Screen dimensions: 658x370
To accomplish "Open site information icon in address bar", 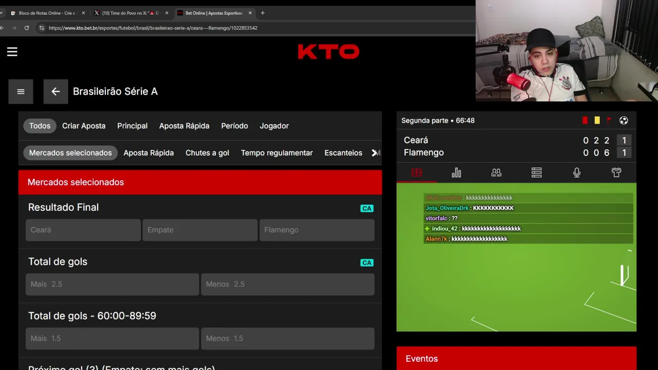I will point(42,28).
